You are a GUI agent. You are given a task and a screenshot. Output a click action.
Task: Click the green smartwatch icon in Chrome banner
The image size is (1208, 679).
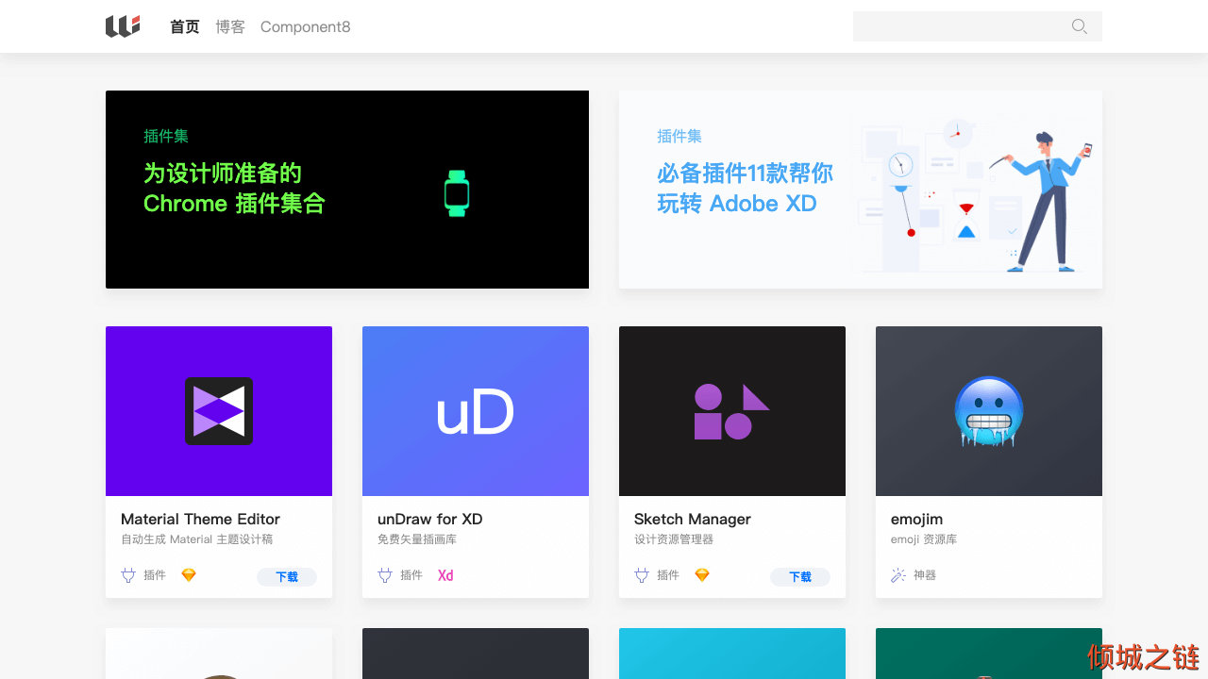(457, 193)
